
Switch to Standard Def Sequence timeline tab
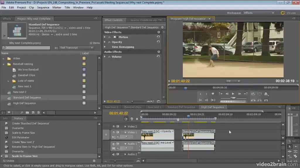click(181, 107)
